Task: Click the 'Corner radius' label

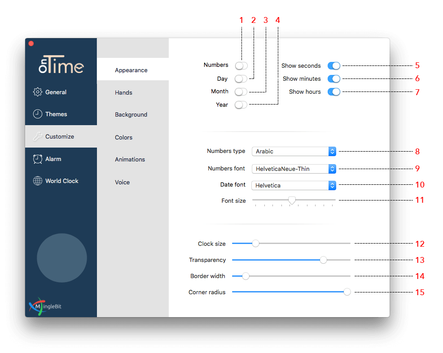Action: [207, 292]
